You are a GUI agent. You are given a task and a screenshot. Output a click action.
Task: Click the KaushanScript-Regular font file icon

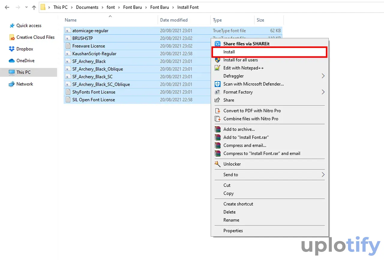click(x=68, y=54)
